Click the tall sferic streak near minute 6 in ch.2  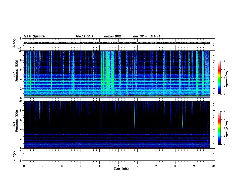pyautogui.click(x=134, y=114)
